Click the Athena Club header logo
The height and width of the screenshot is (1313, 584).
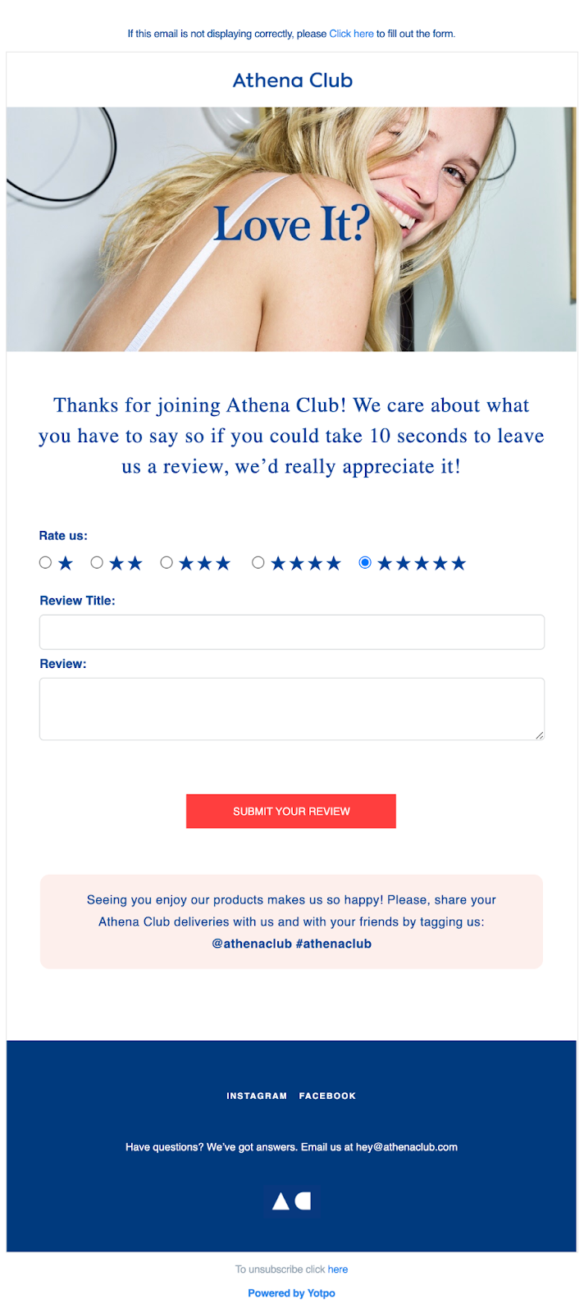pyautogui.click(x=292, y=80)
